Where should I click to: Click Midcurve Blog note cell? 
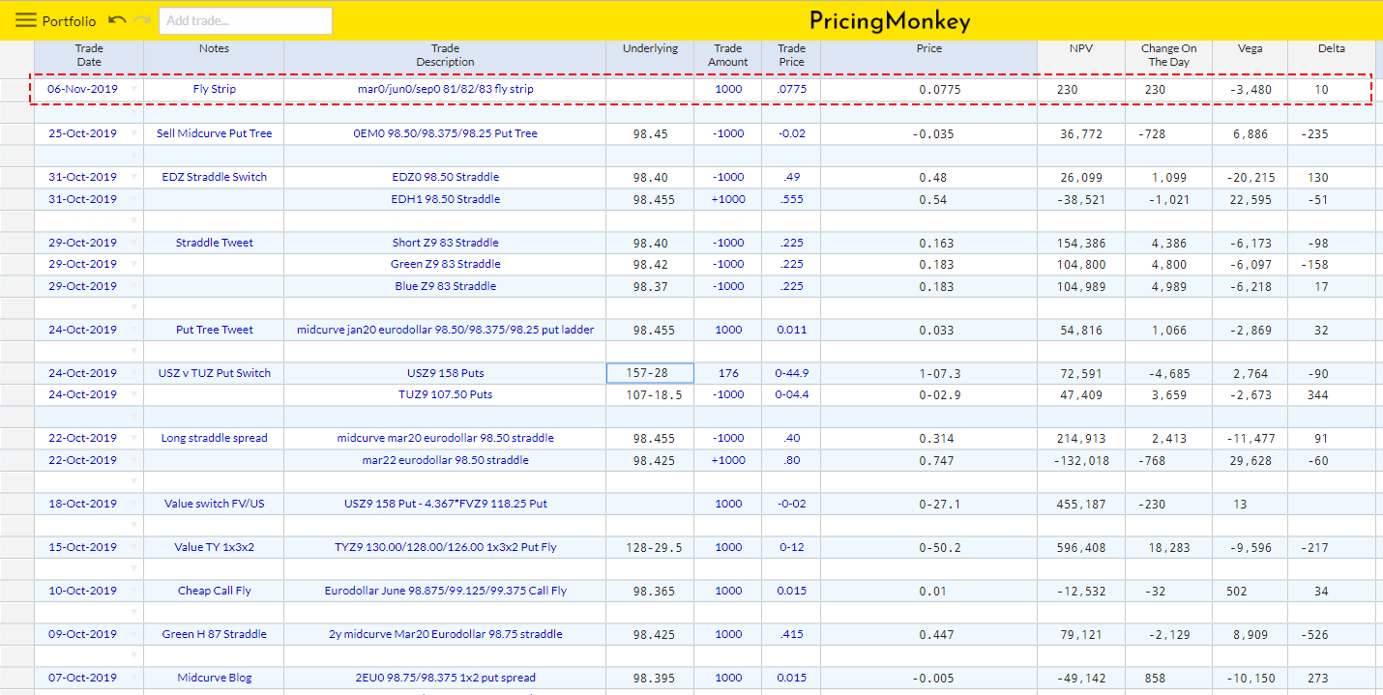coord(214,678)
